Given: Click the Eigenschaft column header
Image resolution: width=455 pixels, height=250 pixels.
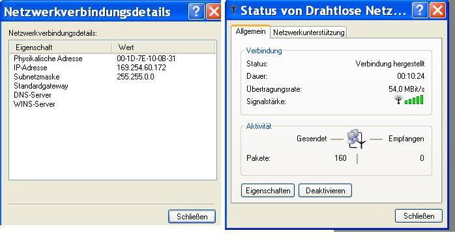Looking at the screenshot, I should click(61, 48).
